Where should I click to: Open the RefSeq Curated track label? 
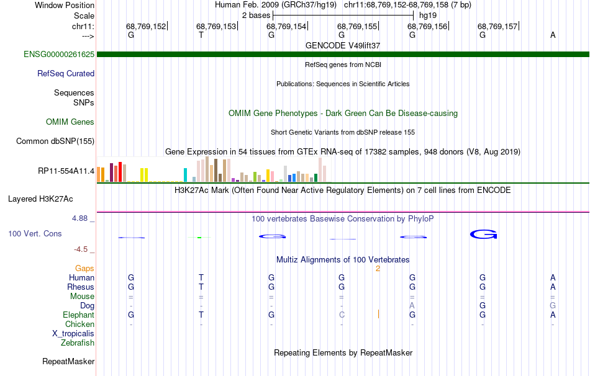(x=66, y=73)
